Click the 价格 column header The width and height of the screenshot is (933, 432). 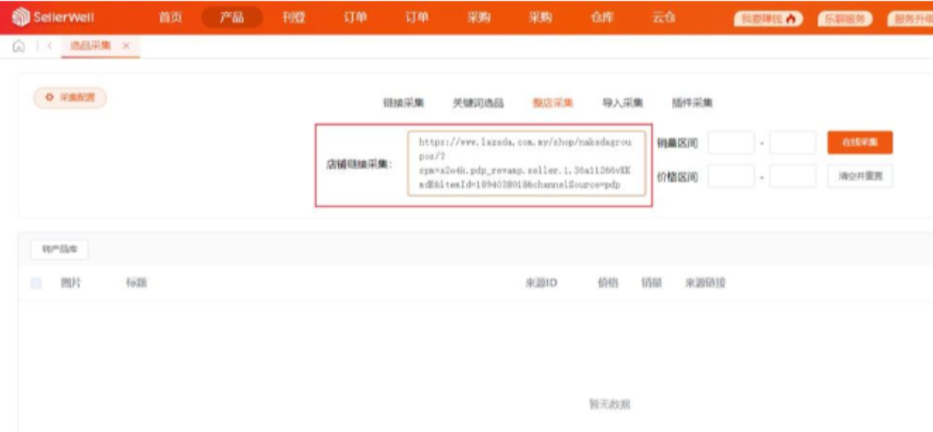tap(607, 284)
